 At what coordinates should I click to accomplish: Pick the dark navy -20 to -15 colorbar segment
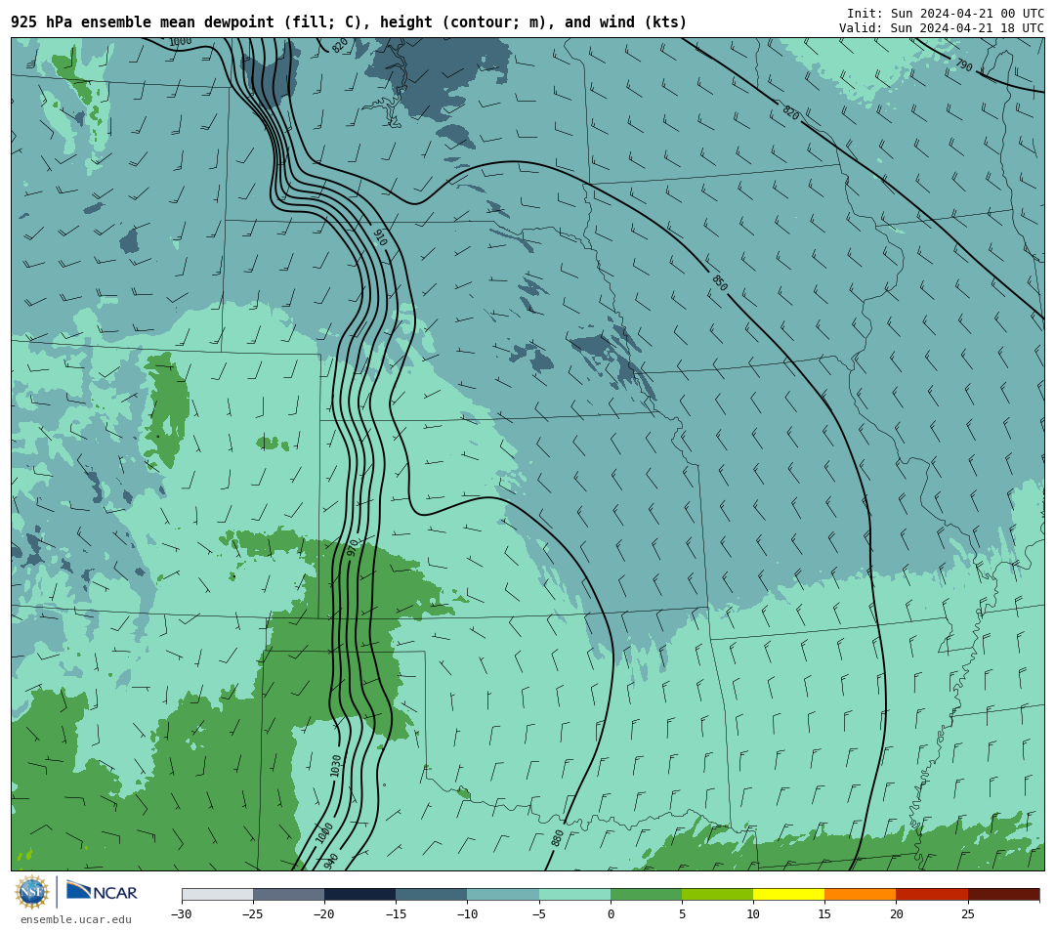(359, 894)
